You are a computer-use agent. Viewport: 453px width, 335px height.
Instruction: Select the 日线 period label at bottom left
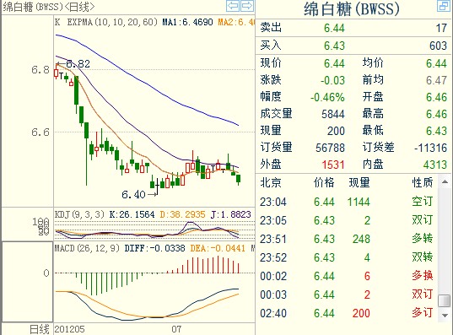click(x=40, y=329)
